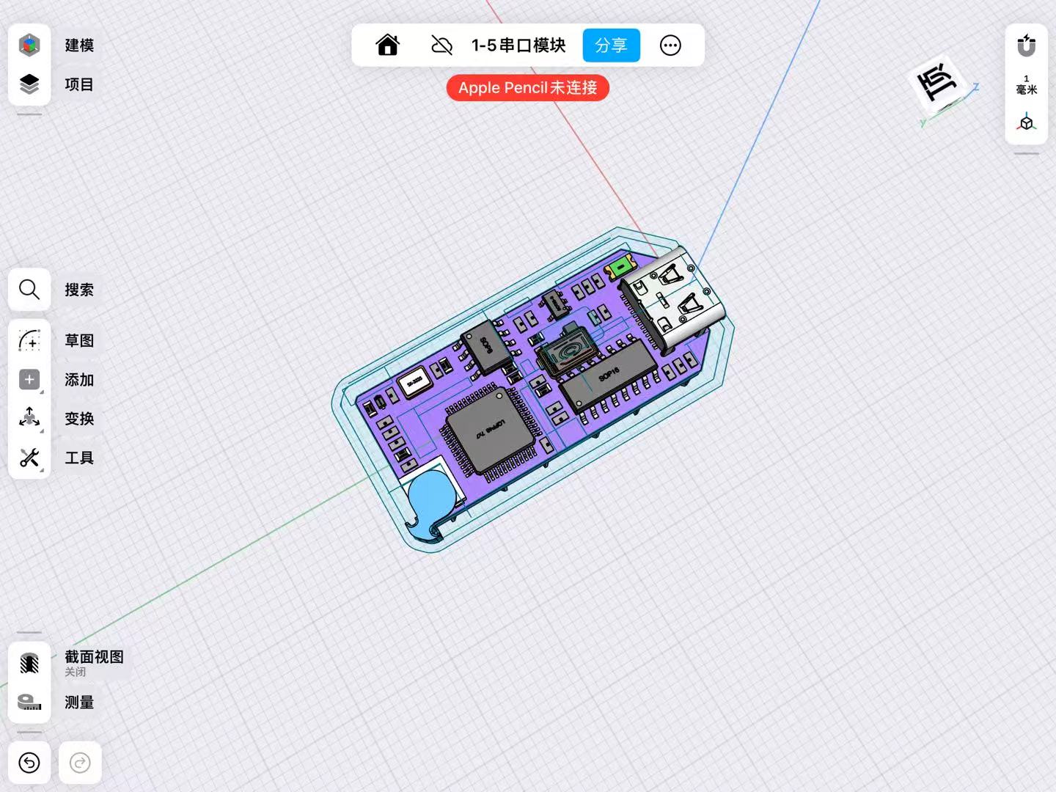Select the 草图 sketch tool icon
The height and width of the screenshot is (792, 1056).
pos(29,340)
